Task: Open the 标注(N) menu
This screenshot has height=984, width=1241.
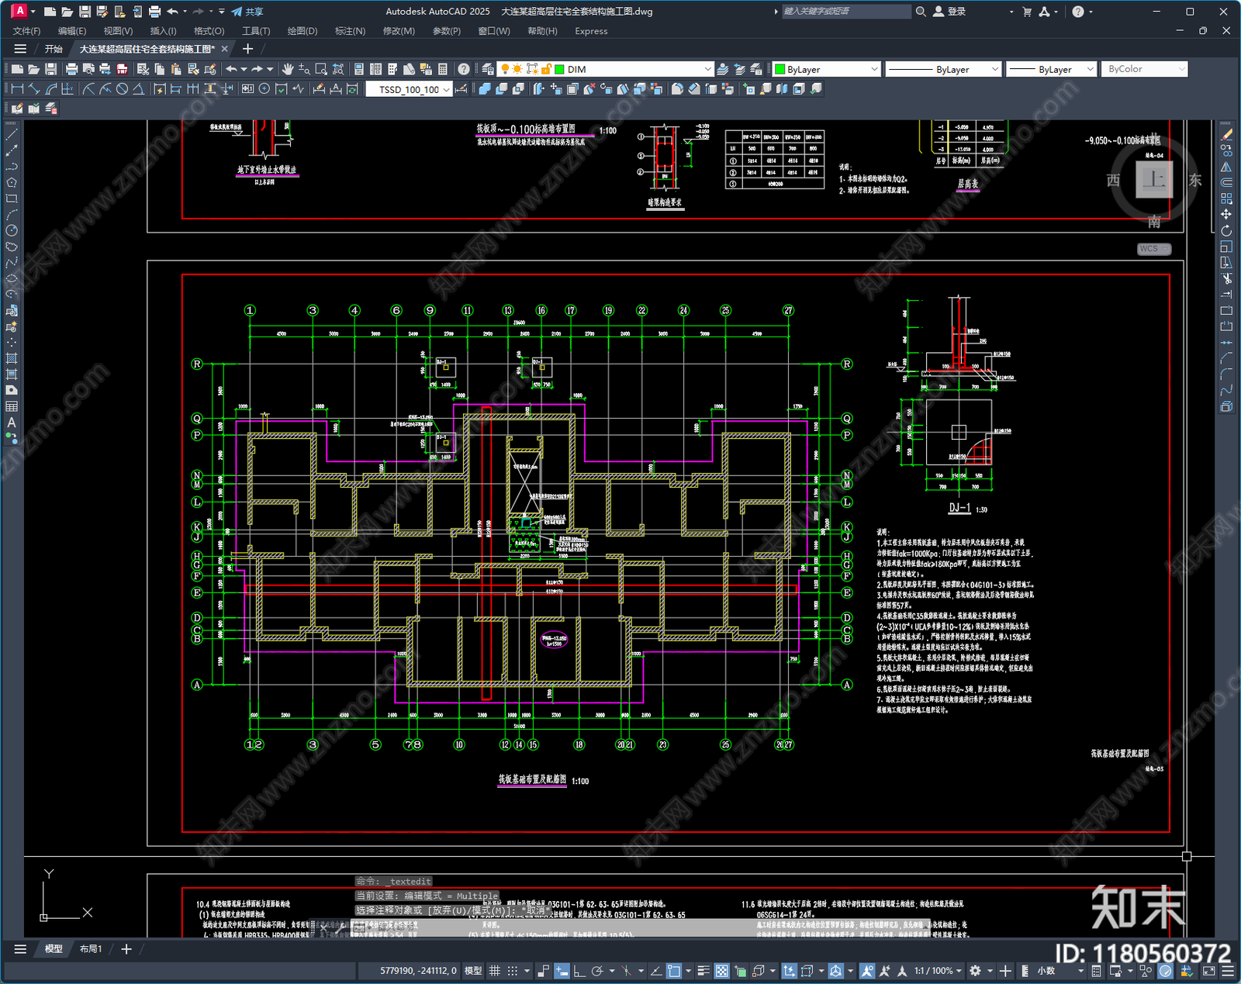Action: 350,31
